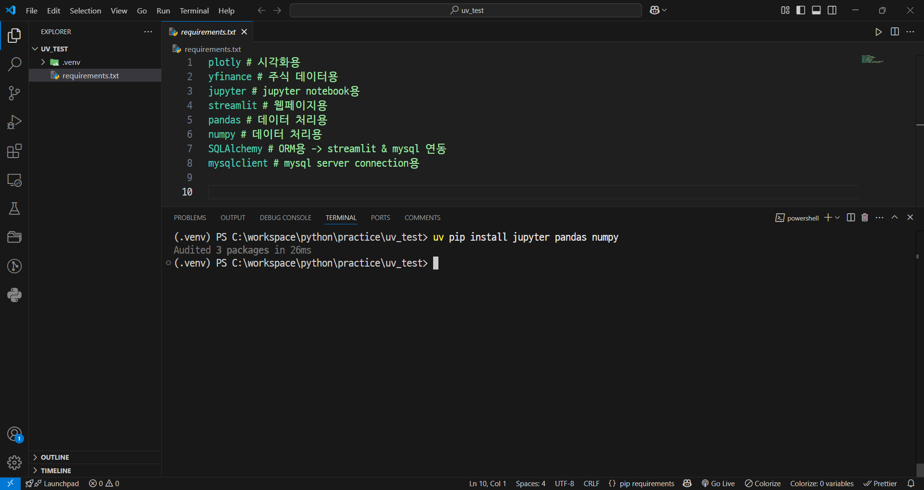Click the Run file play icon
The width and height of the screenshot is (924, 490).
pyautogui.click(x=878, y=32)
